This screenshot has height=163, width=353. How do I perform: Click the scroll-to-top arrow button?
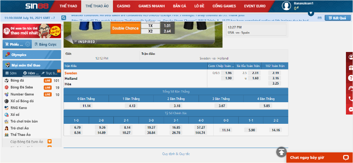[x=282, y=152]
